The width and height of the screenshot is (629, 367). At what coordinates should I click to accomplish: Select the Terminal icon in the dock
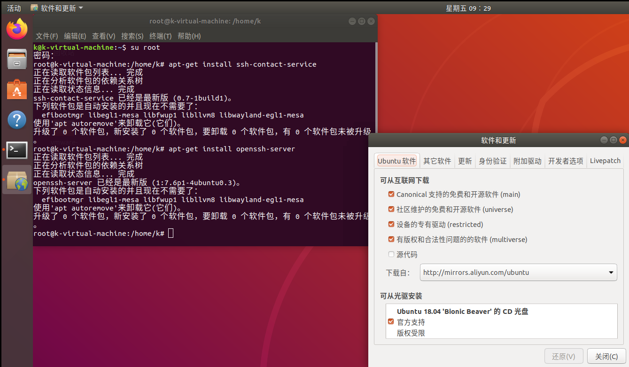(17, 150)
